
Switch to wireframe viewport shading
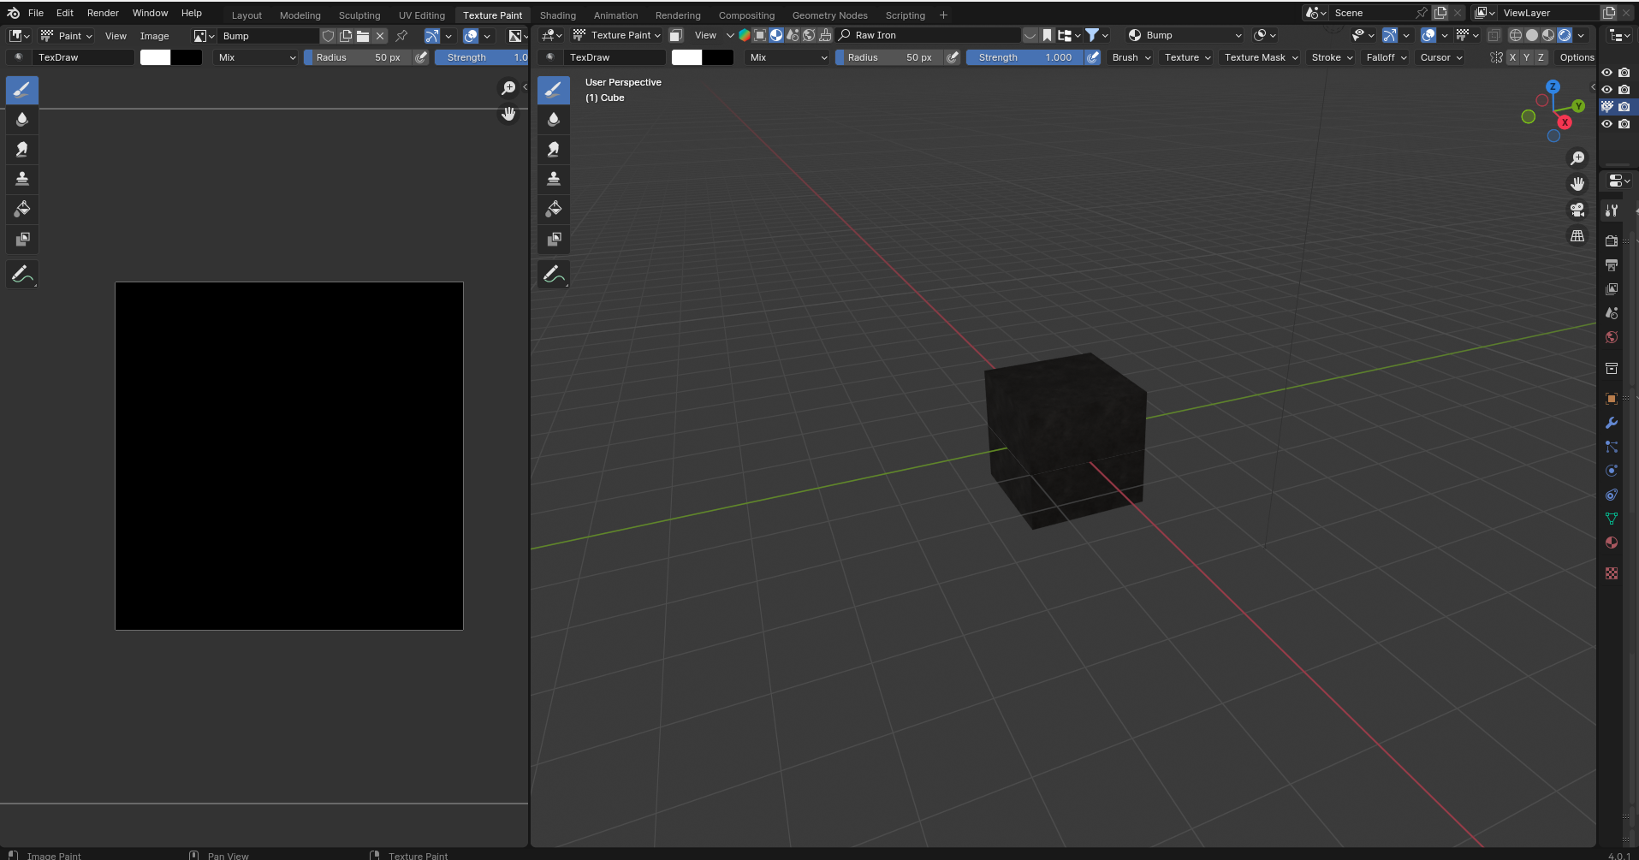tap(1516, 35)
